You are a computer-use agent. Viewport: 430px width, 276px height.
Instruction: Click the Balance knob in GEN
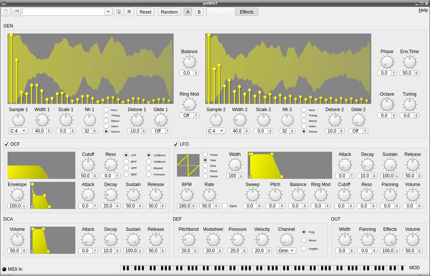tap(189, 62)
